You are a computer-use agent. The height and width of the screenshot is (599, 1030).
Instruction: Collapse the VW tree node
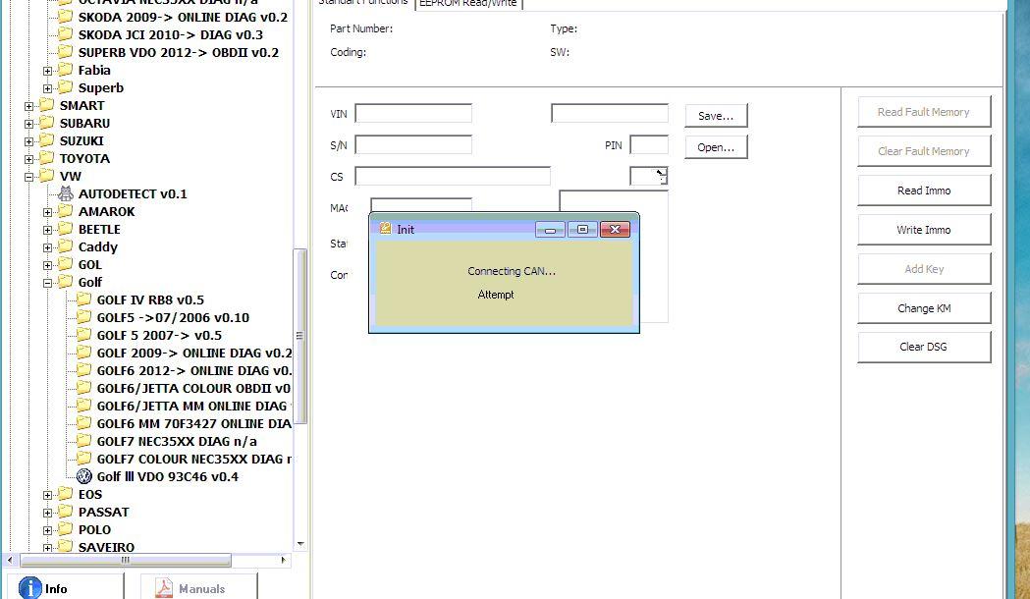click(29, 177)
